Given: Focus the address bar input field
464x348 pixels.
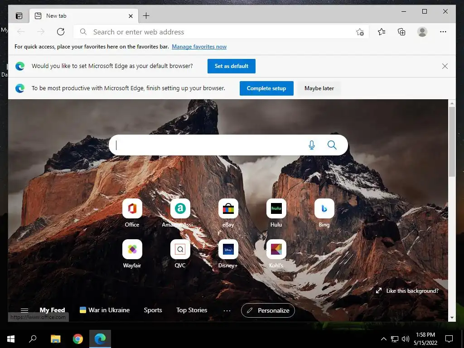Looking at the screenshot, I should (221, 32).
